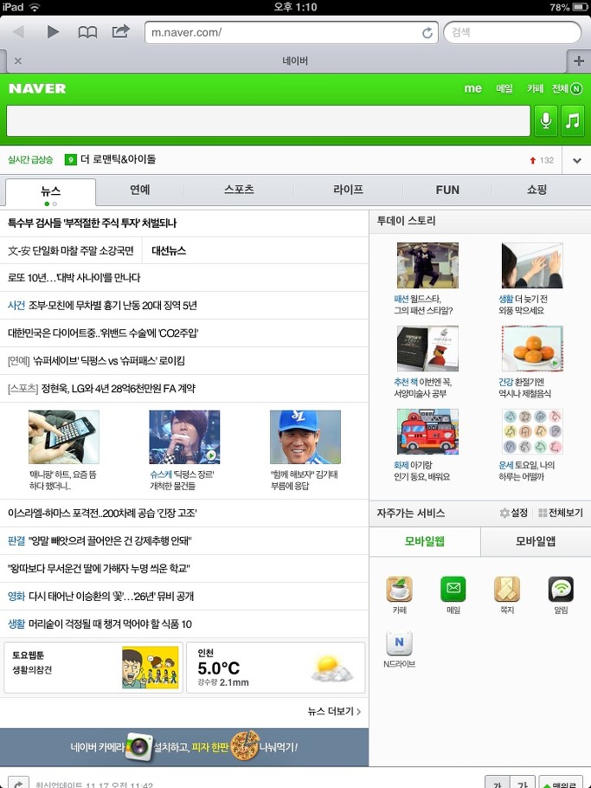Viewport: 591px width, 788px height.
Task: Open headline 로또 10년 대박 사나이를 만나다
Action: pyautogui.click(x=74, y=278)
